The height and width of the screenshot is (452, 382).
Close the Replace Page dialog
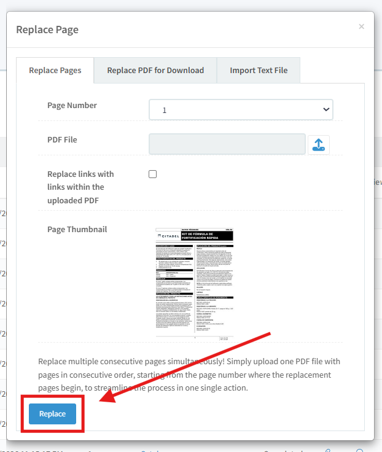(x=361, y=26)
